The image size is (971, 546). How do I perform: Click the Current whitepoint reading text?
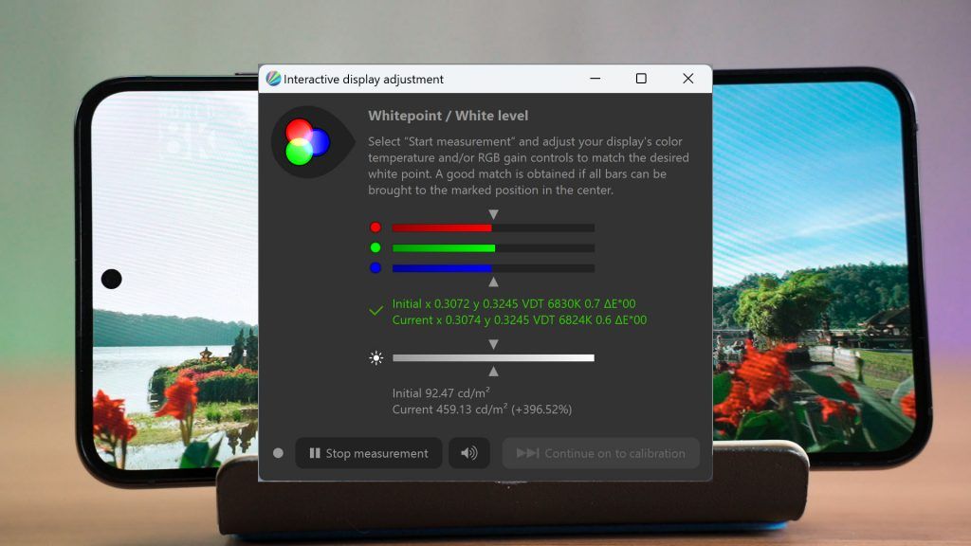tap(520, 320)
